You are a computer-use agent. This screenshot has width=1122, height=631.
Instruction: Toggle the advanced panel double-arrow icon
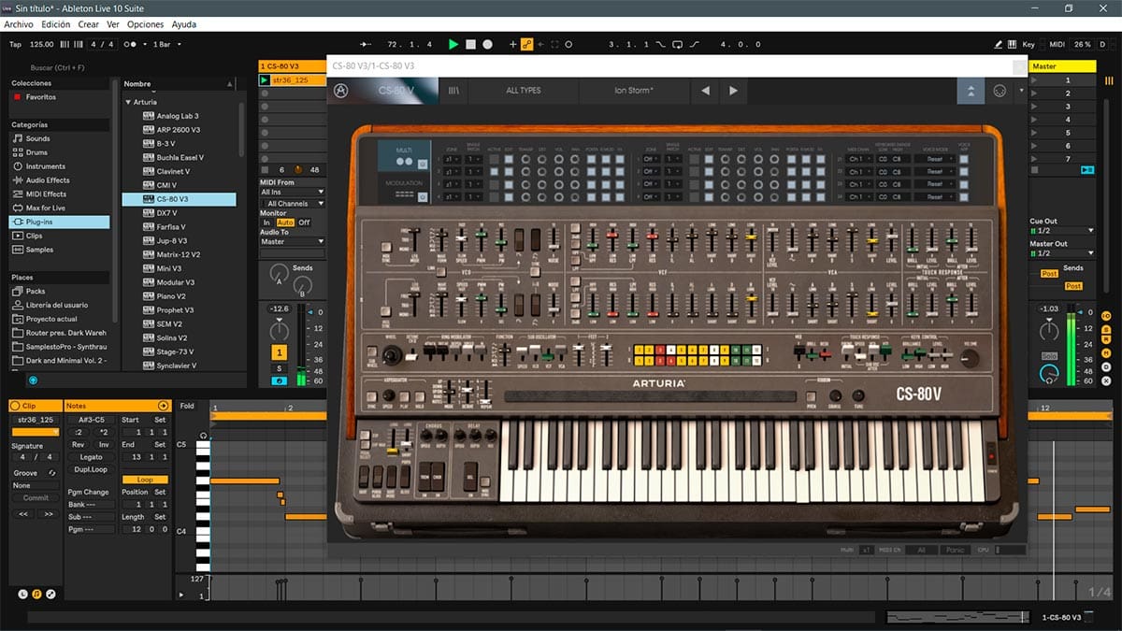pos(971,91)
